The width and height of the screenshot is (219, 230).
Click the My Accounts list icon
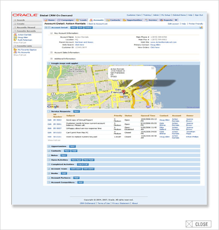(15, 52)
